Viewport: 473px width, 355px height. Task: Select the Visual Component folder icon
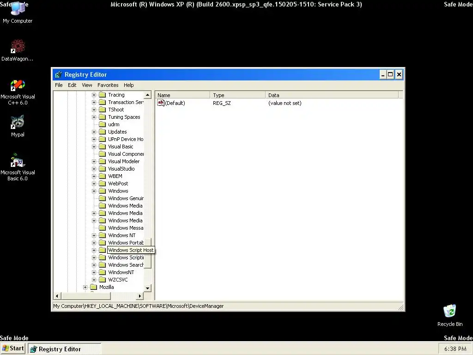coord(102,154)
